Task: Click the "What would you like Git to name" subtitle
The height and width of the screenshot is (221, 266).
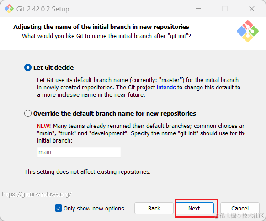Action: [106, 36]
